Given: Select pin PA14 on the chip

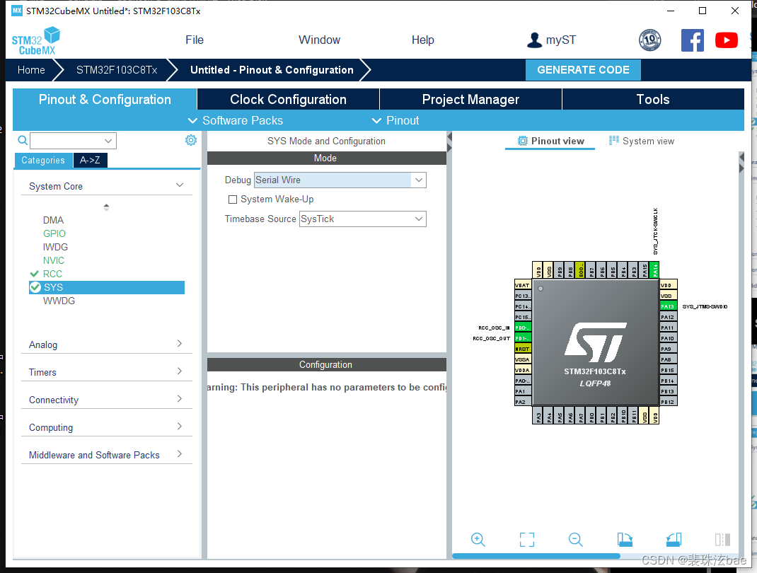Looking at the screenshot, I should pos(654,270).
